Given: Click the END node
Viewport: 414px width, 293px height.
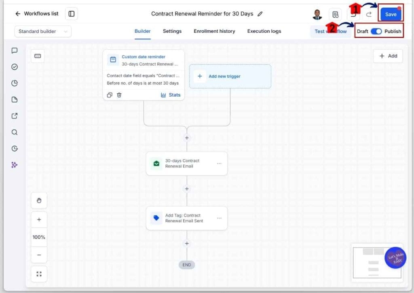Looking at the screenshot, I should click(187, 265).
